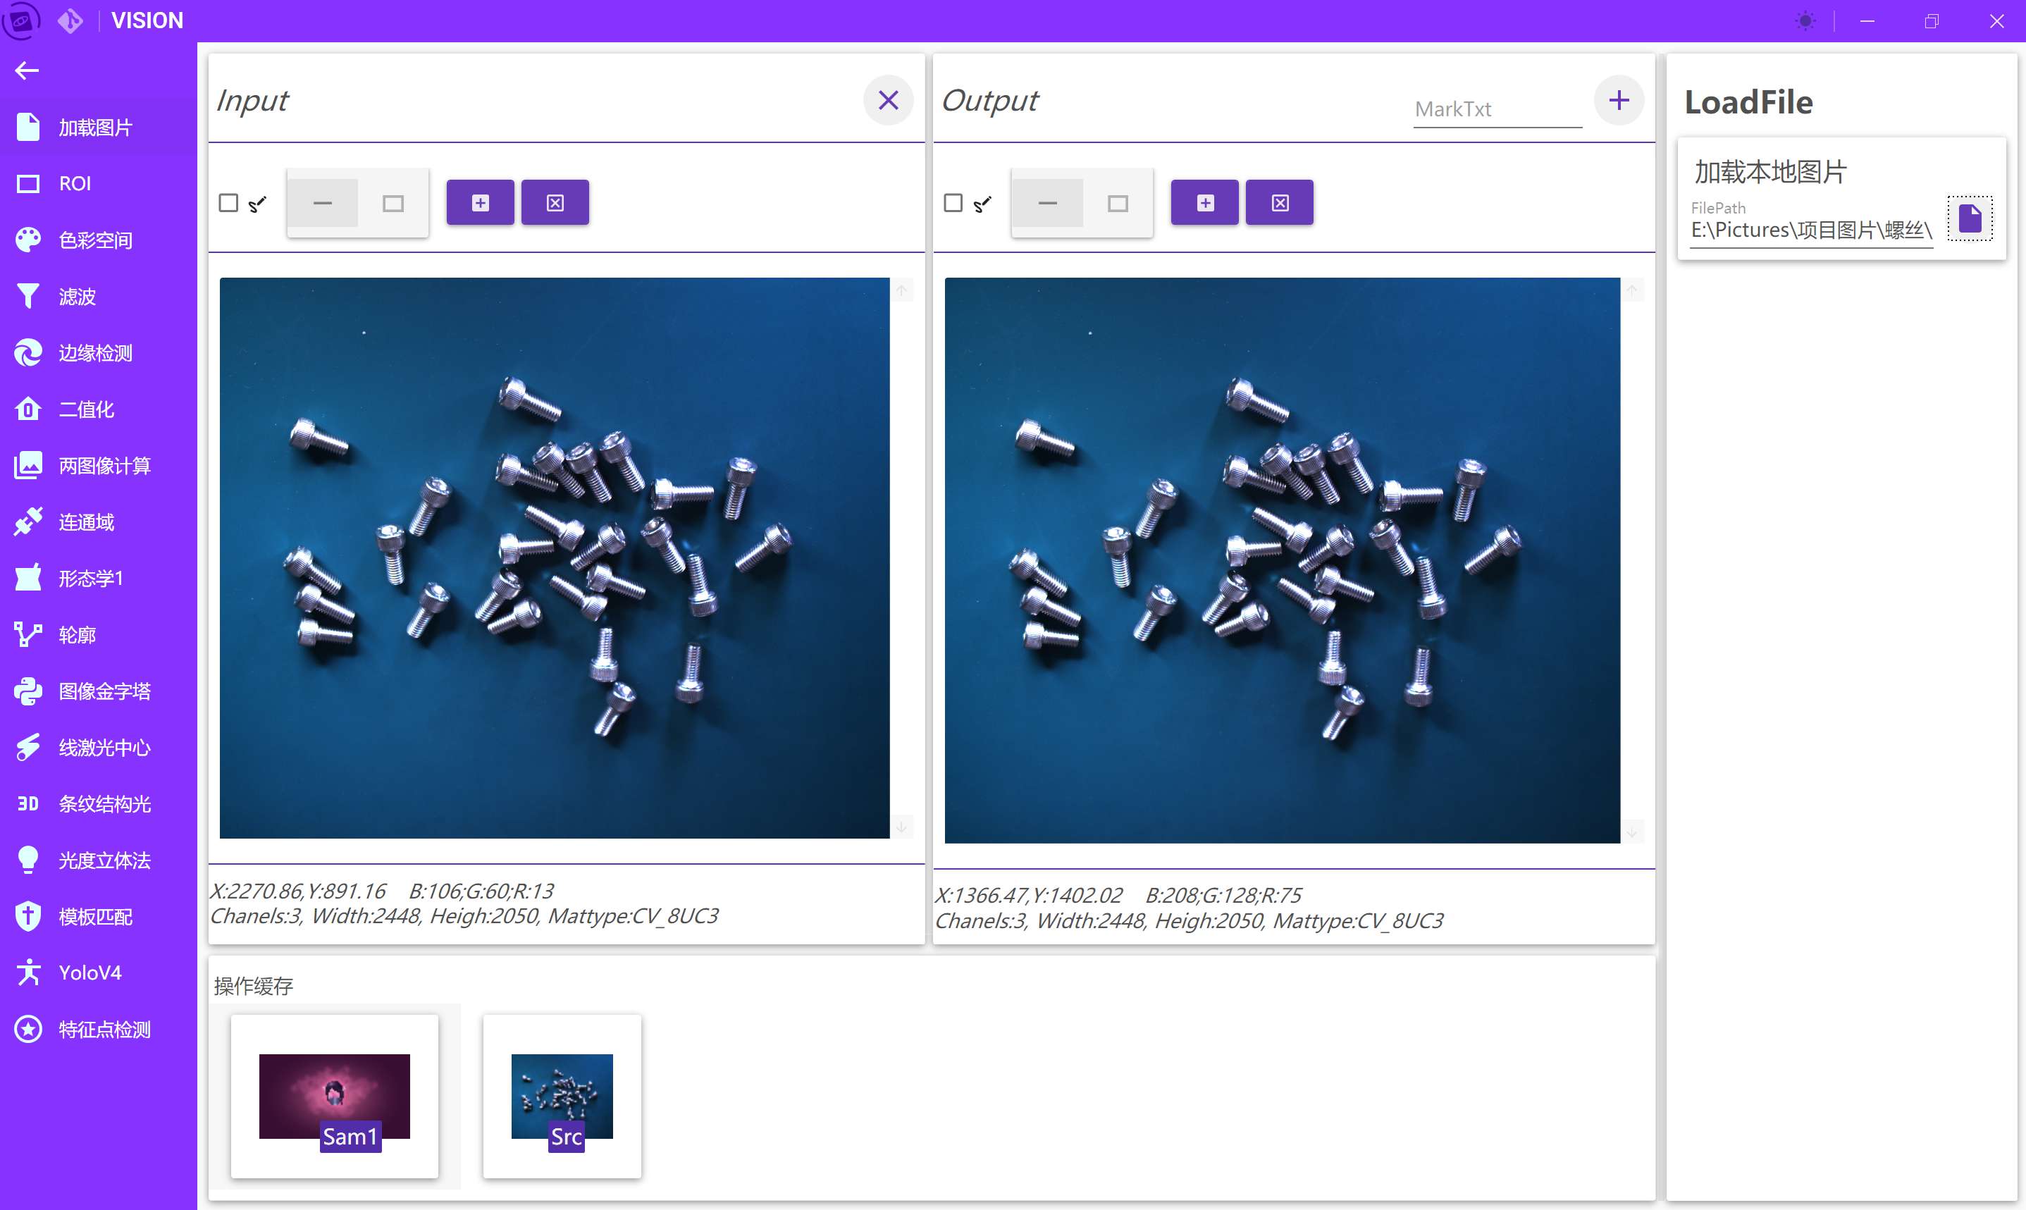Select 二值化 in the sidebar
Screen dimensions: 2026x1210
click(x=87, y=409)
